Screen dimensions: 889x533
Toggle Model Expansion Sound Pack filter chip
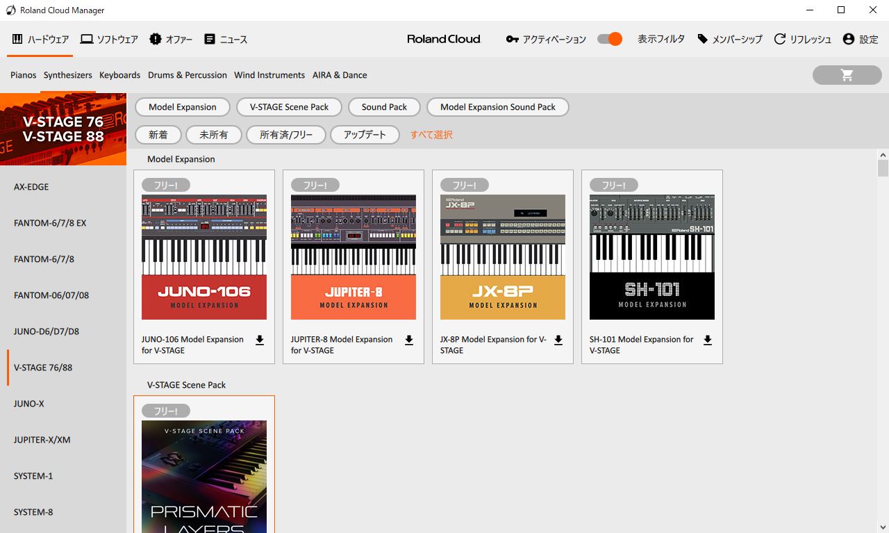tap(498, 107)
